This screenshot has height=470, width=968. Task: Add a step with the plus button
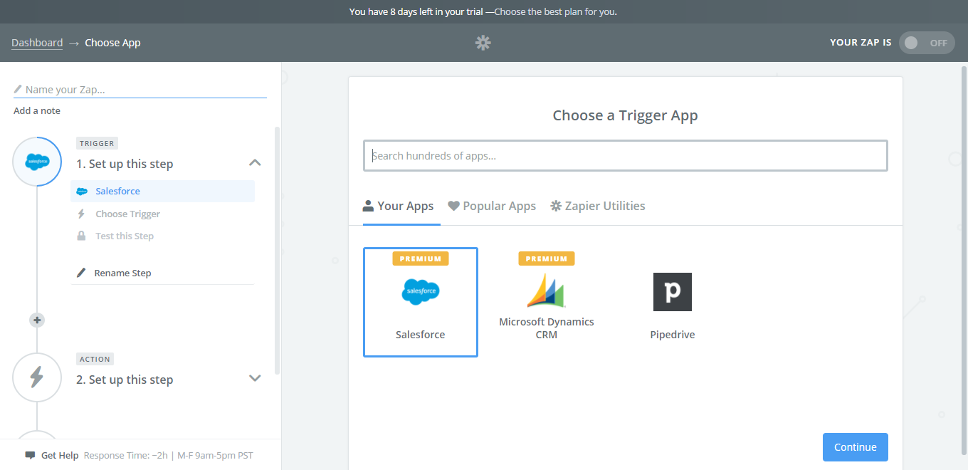[37, 320]
